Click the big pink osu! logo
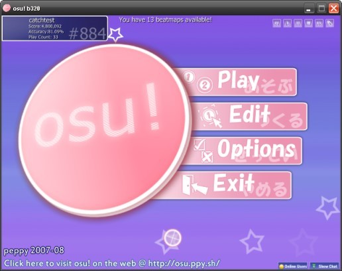 104,131
